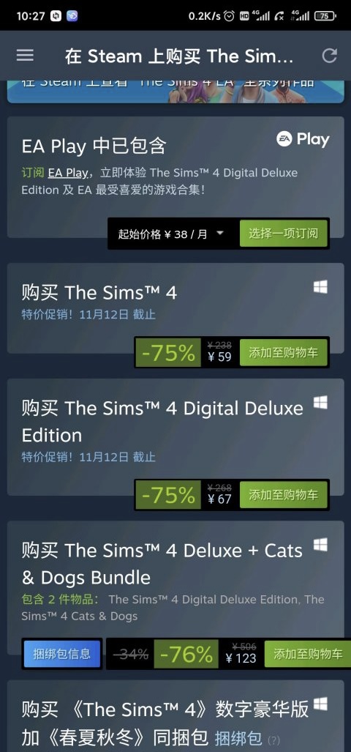The height and width of the screenshot is (752, 351).
Task: Follow the EA Play link in description
Action: tap(68, 173)
